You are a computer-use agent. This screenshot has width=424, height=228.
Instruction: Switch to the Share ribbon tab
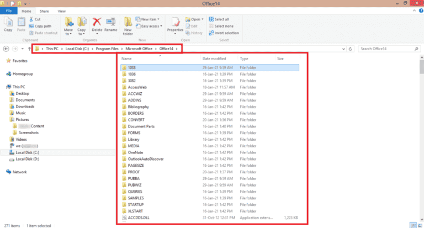pyautogui.click(x=44, y=10)
